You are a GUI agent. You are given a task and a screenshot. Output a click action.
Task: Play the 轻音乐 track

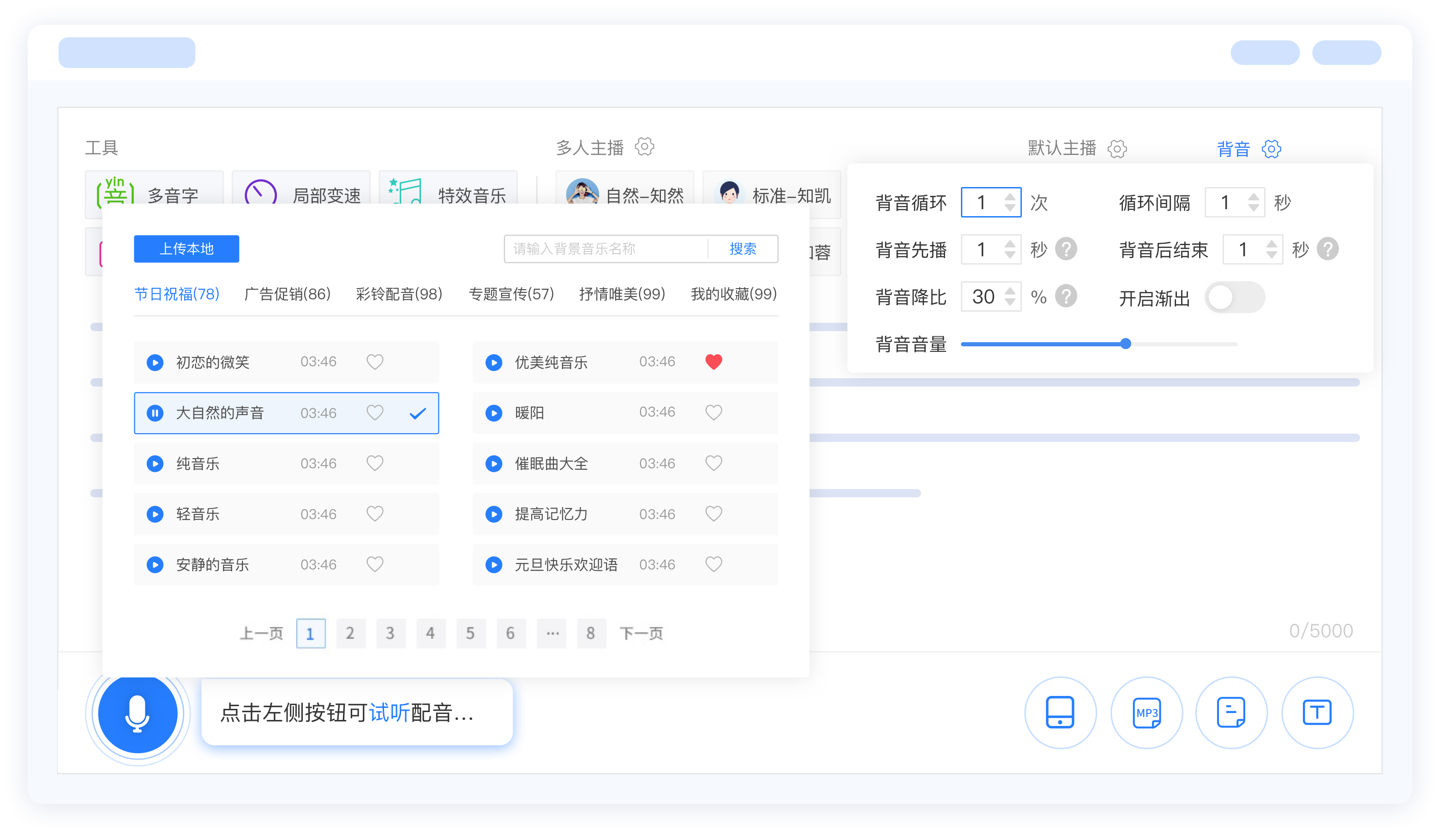pos(155,514)
